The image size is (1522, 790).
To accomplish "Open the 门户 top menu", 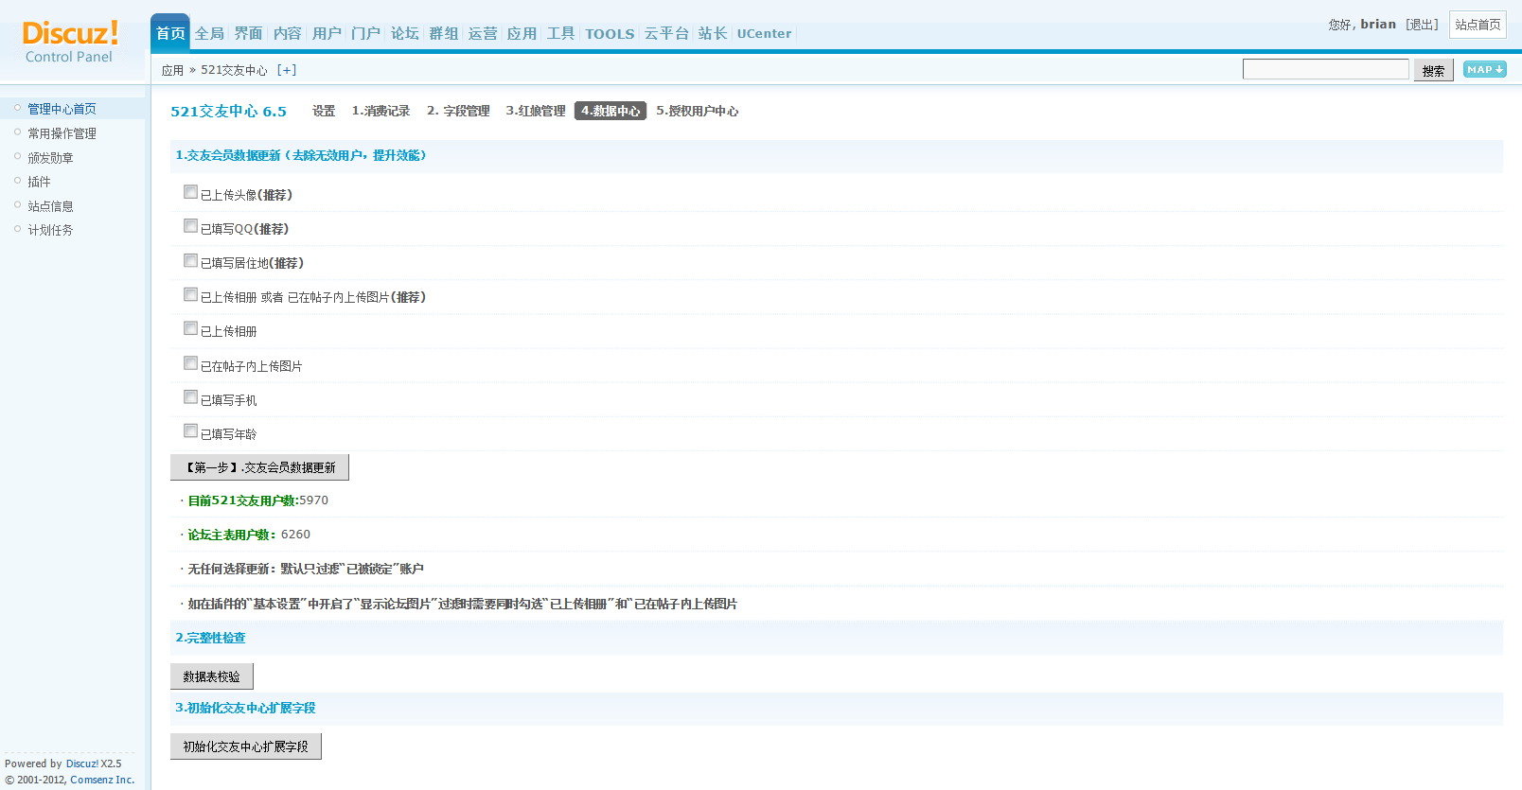I will click(365, 33).
